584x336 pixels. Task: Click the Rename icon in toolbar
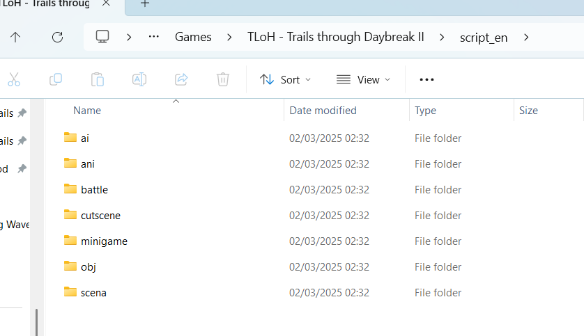coord(139,79)
